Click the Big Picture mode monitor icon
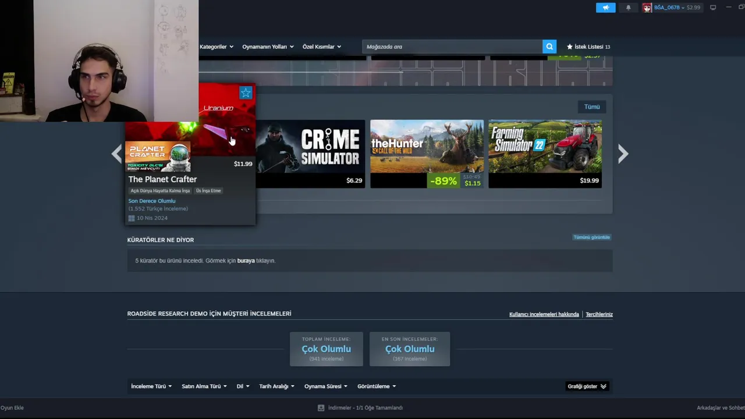Screen dimensions: 745x419 click(x=713, y=8)
